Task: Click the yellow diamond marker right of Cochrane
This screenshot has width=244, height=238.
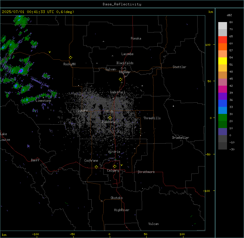Action: click(96, 167)
